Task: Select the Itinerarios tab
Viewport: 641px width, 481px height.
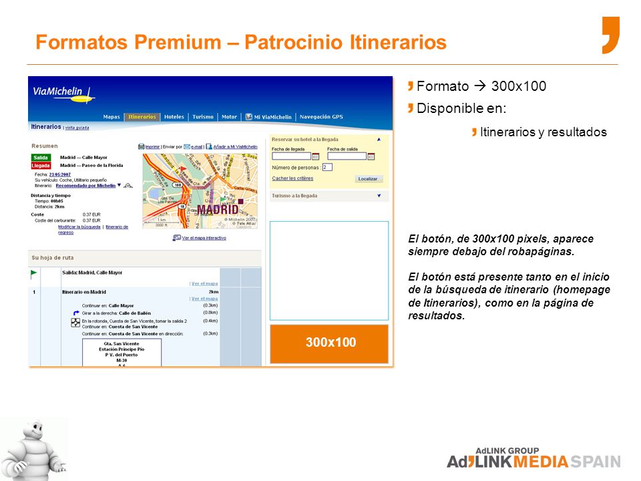Action: pyautogui.click(x=142, y=117)
